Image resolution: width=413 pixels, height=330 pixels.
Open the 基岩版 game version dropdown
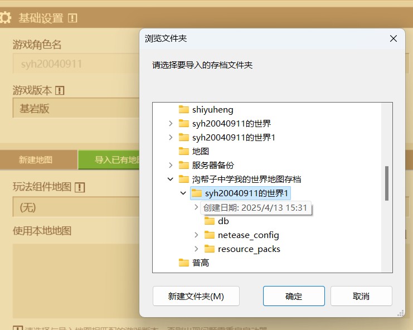pos(75,108)
